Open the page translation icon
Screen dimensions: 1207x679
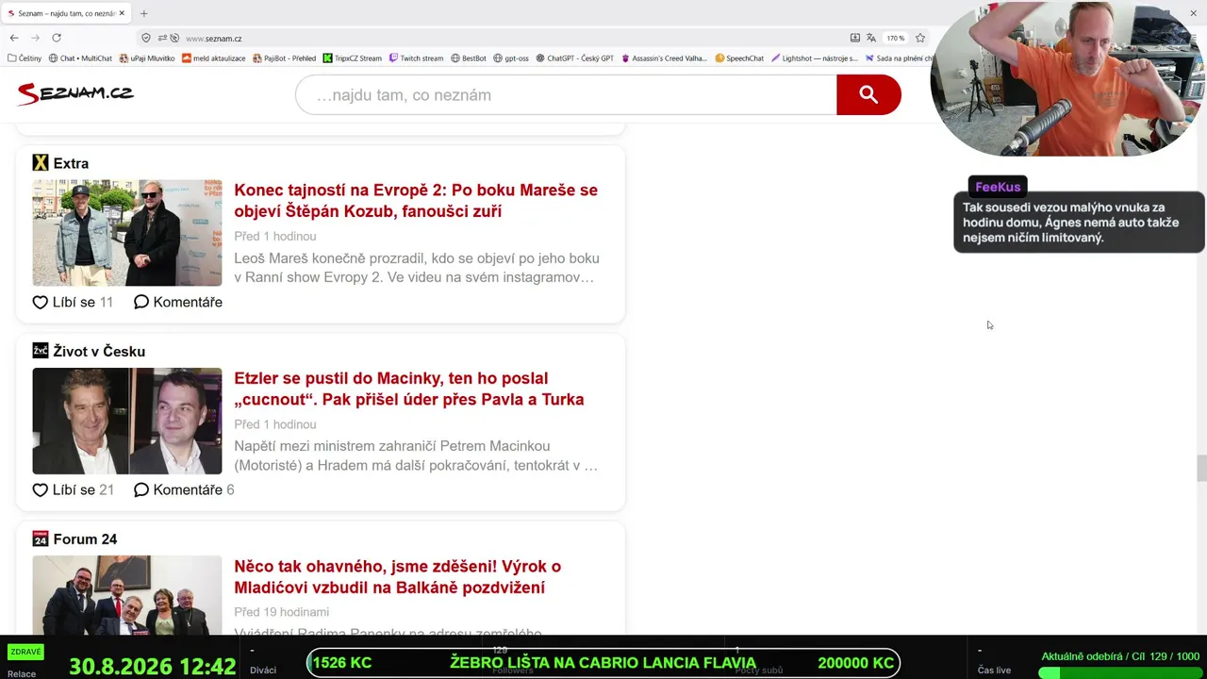click(x=871, y=38)
